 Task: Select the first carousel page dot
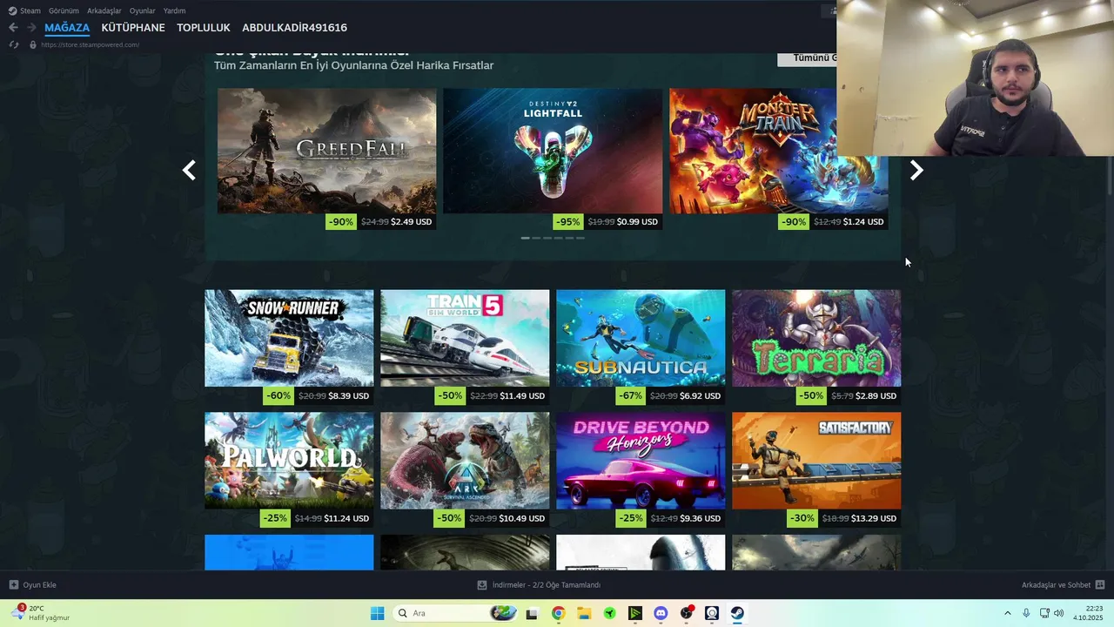tap(525, 238)
